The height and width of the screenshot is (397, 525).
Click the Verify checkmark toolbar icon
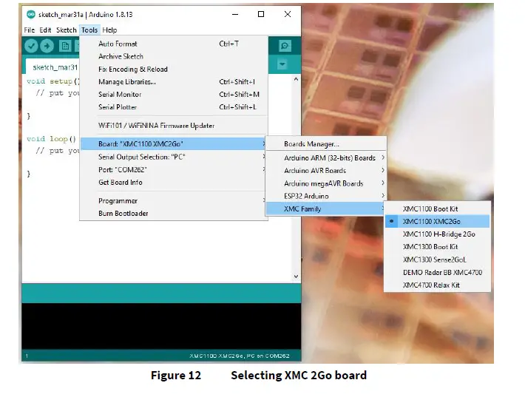point(31,46)
